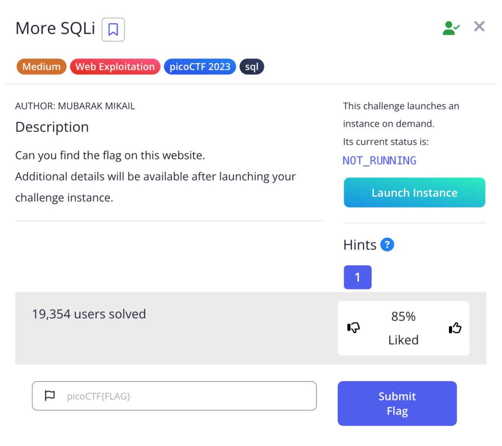Click the 85% Liked indicator
Screen dimensions: 502x446
tap(403, 328)
